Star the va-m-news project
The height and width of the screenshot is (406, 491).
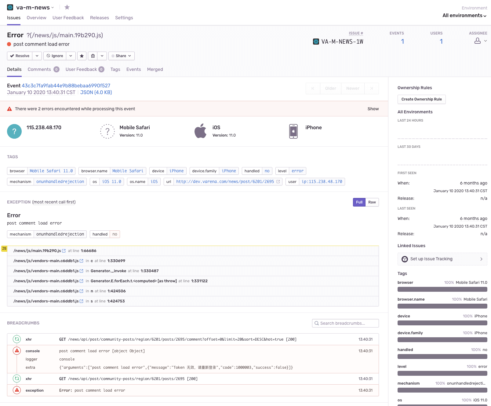tap(67, 7)
